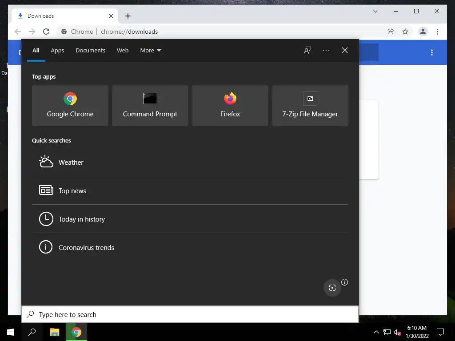
Task: Show hidden system tray icons
Action: click(x=376, y=332)
